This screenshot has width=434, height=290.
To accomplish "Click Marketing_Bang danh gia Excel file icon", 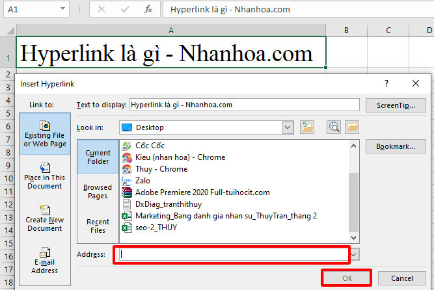I will tap(127, 216).
